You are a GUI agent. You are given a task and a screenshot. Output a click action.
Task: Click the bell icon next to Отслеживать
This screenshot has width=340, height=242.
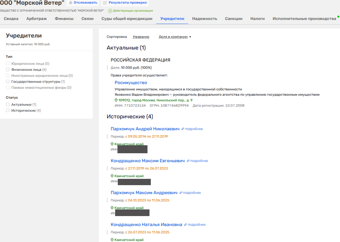(x=70, y=3)
